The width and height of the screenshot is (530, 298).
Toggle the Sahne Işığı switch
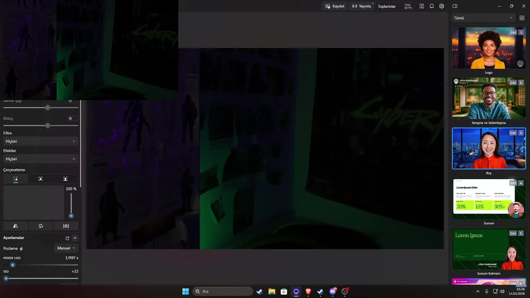click(72, 101)
